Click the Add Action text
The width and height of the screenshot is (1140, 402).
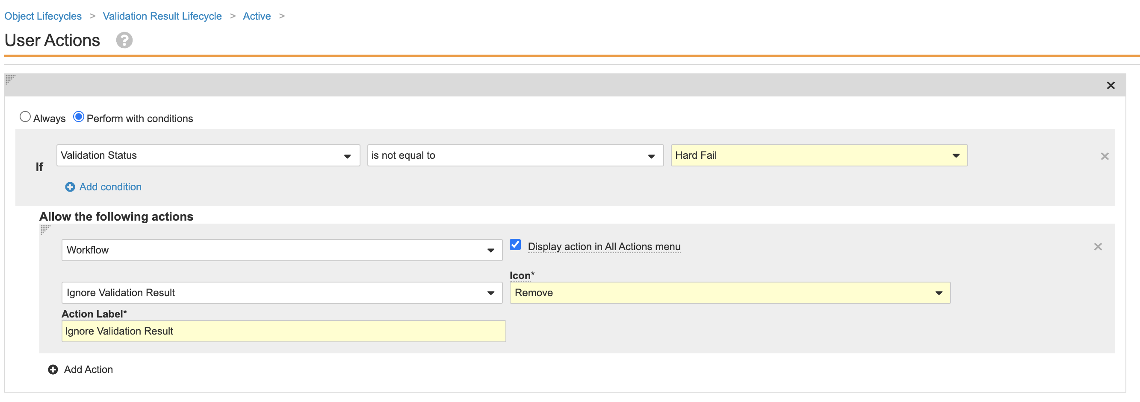coord(89,369)
